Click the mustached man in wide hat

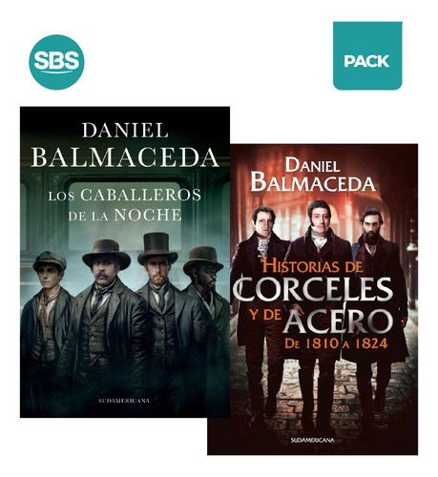(x=107, y=318)
